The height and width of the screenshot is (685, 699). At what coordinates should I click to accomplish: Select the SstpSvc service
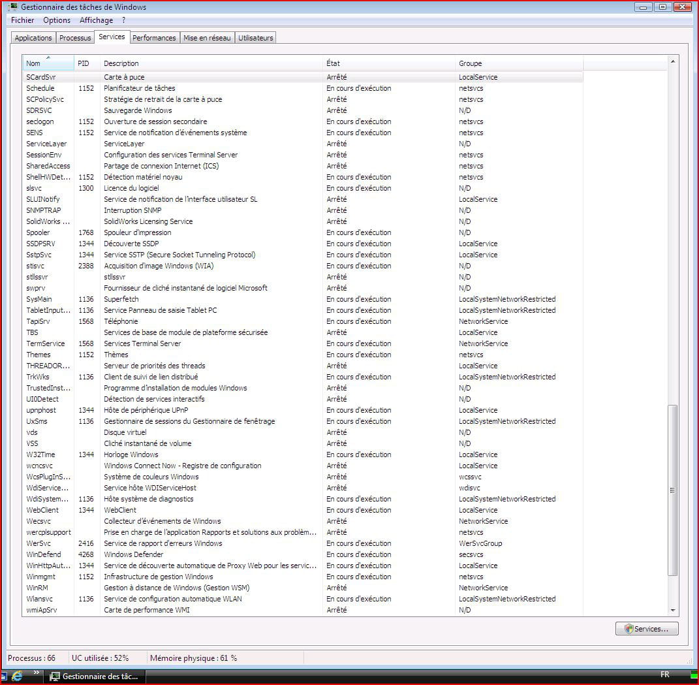(x=303, y=255)
